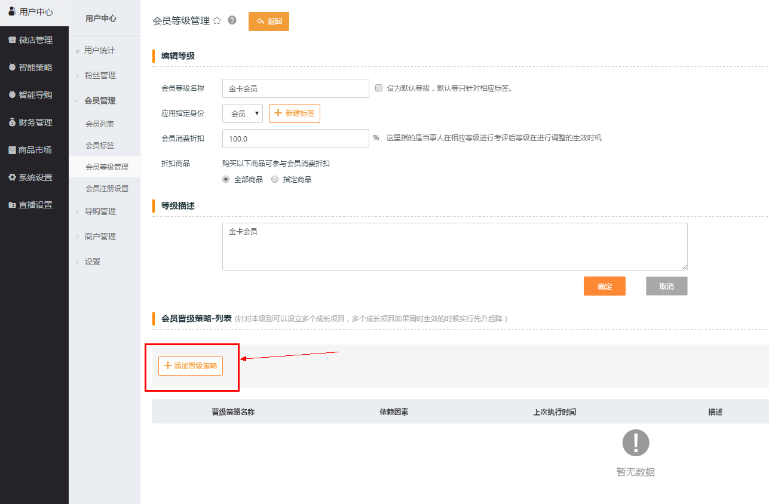769x504 pixels.
Task: Click the 商品市场 icon in sidebar
Action: tap(12, 150)
